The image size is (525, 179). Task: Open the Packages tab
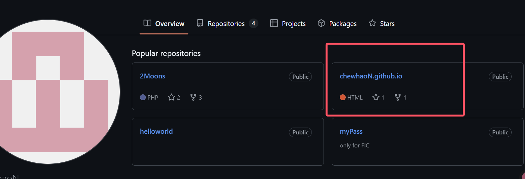(x=337, y=23)
